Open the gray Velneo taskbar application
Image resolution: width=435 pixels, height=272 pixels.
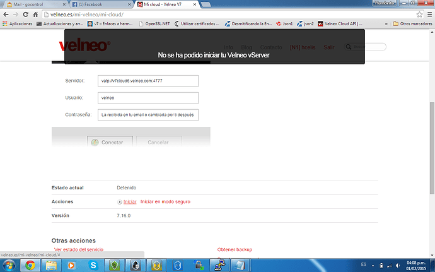click(136, 265)
